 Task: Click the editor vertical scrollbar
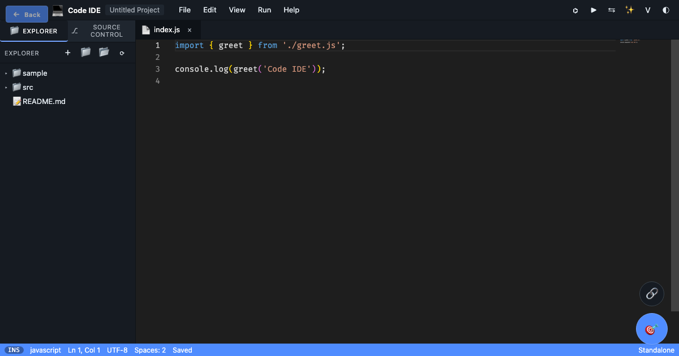(675, 175)
